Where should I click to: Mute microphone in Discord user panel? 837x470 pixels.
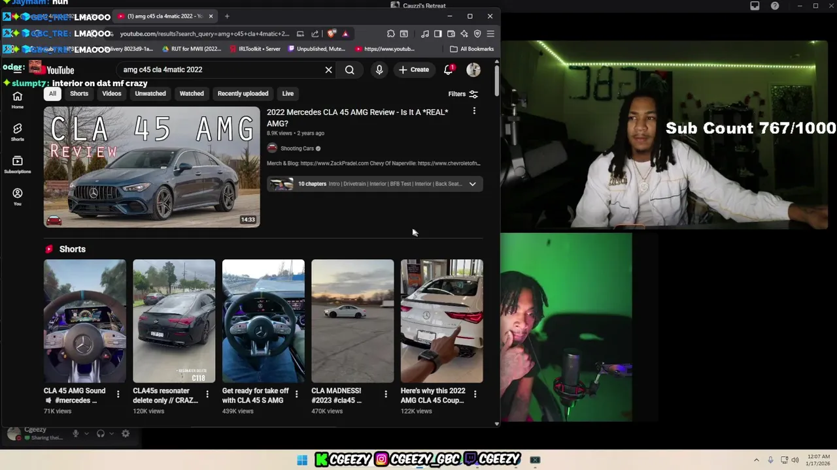(x=76, y=433)
